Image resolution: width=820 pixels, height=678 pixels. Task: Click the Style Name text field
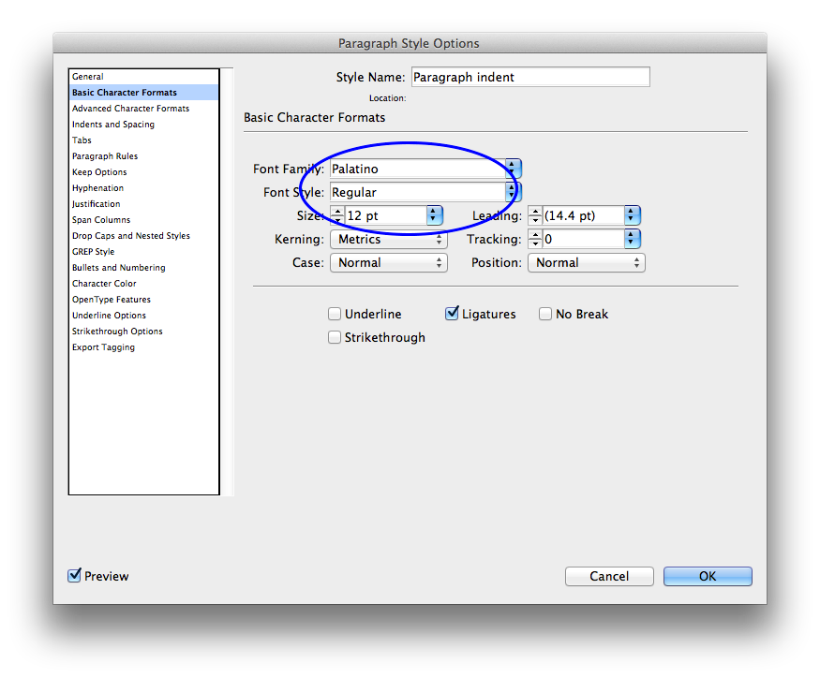(x=530, y=77)
